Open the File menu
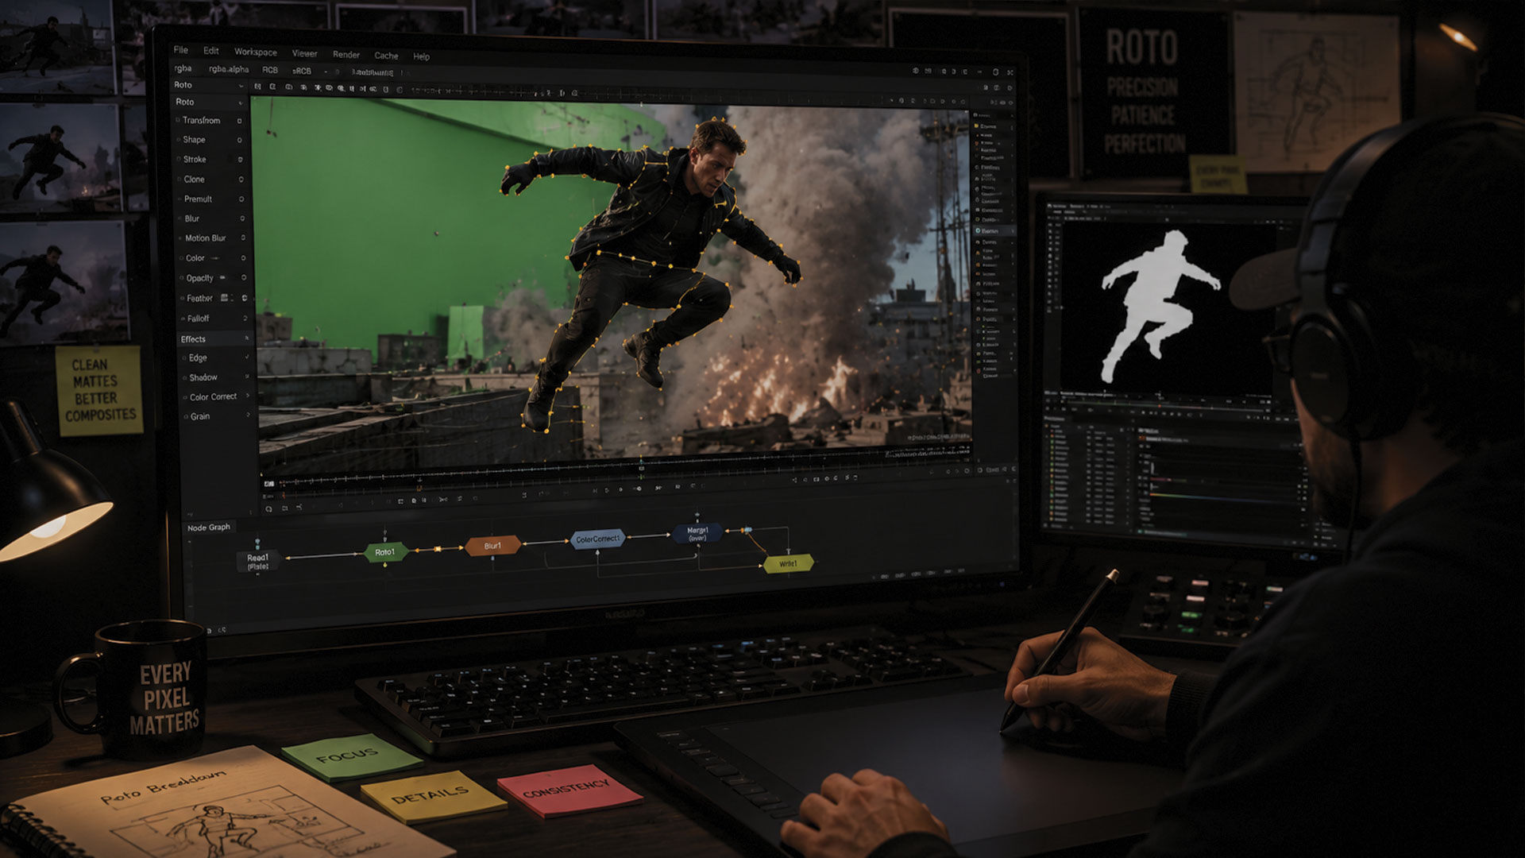Image resolution: width=1525 pixels, height=858 pixels. pyautogui.click(x=181, y=49)
